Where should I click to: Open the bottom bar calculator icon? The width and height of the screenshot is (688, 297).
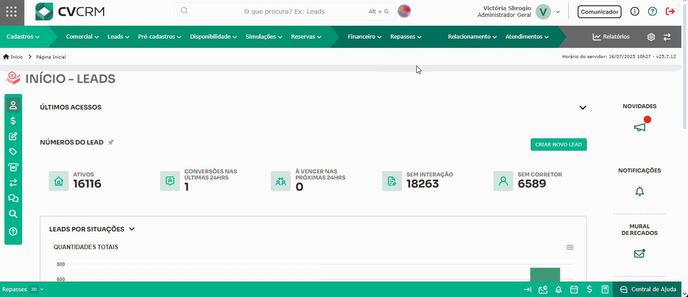coord(605,289)
